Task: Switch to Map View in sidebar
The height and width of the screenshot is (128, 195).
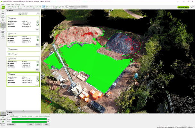Action: click(3, 16)
